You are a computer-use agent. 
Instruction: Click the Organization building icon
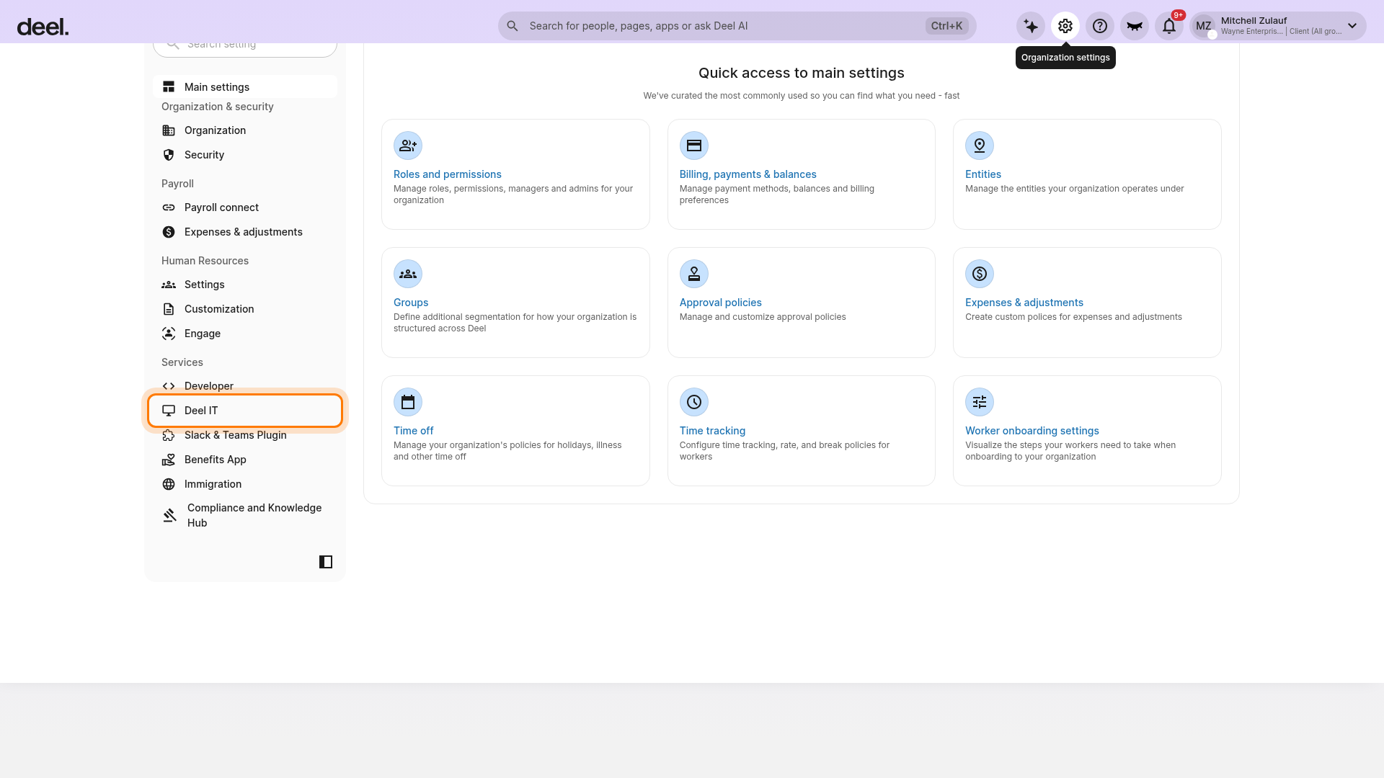(169, 130)
